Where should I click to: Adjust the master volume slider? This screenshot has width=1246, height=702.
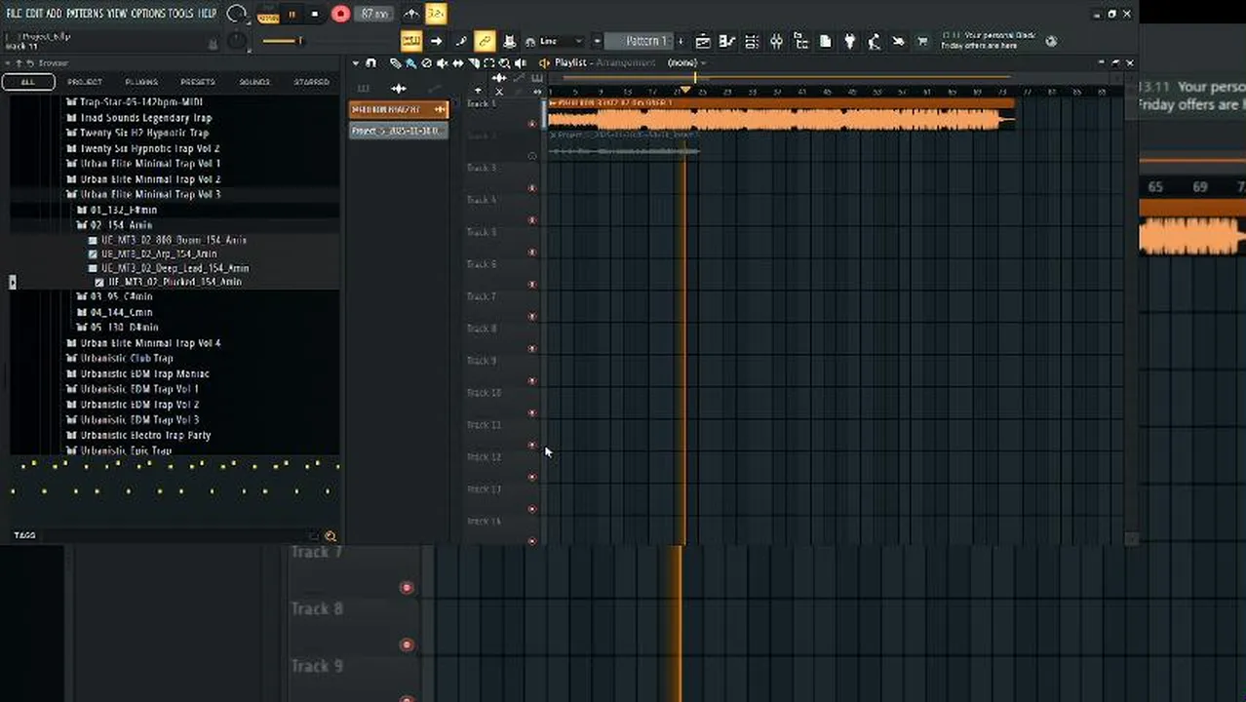tap(283, 41)
